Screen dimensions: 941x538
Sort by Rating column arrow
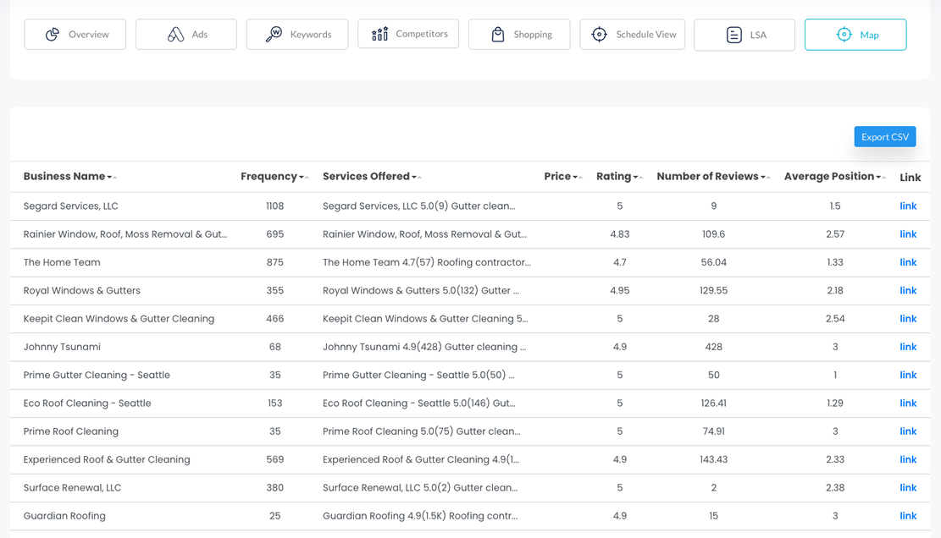[x=638, y=177]
